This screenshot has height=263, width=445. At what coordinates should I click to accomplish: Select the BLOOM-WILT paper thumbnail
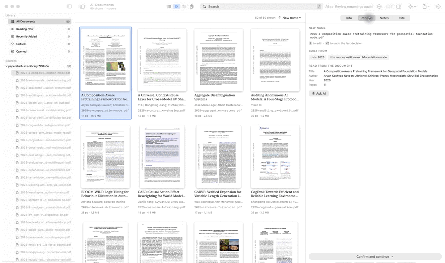(x=105, y=156)
